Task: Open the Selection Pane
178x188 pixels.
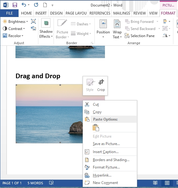Action: 140,36
